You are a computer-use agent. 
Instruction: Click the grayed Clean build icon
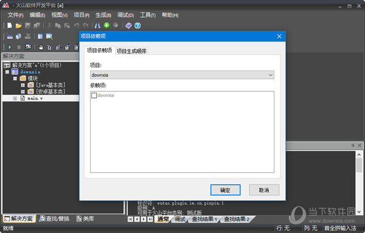[x=28, y=36]
